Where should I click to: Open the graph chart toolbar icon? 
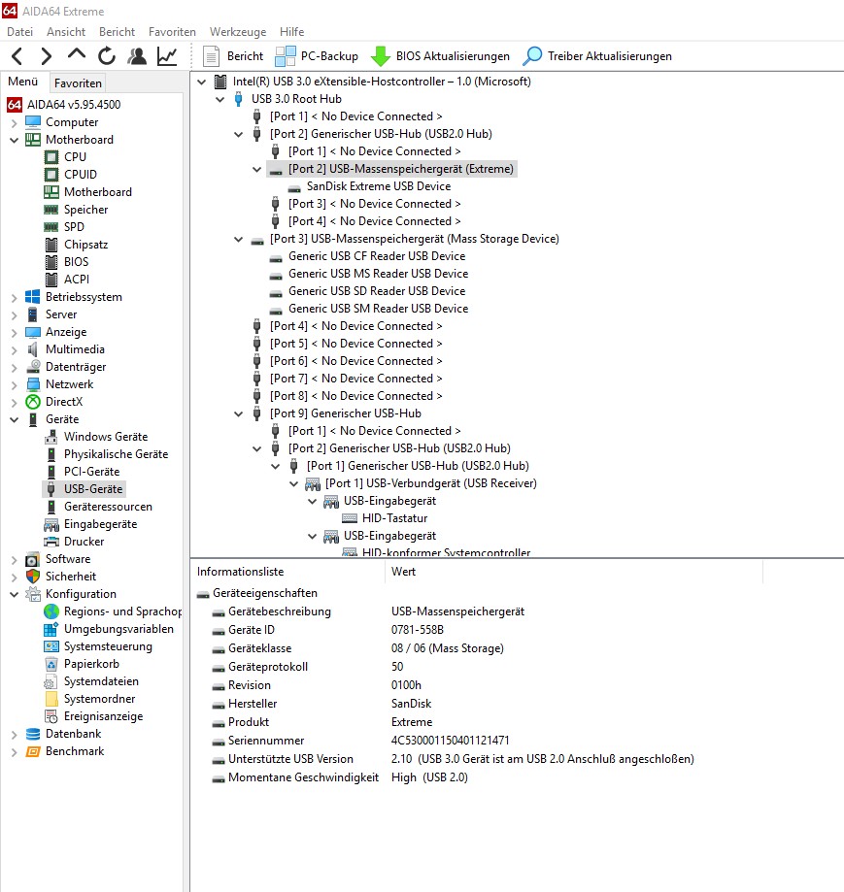click(x=167, y=55)
